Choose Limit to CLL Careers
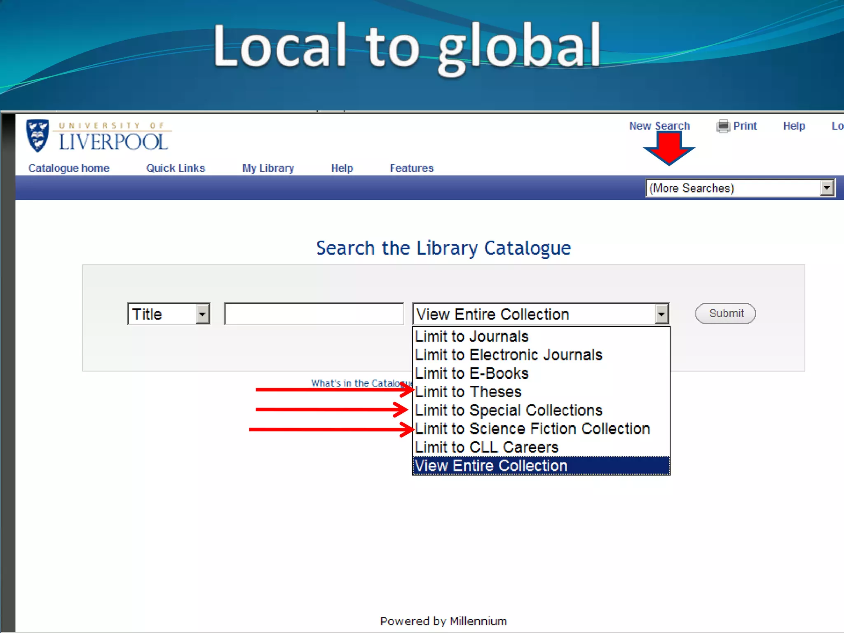 [541, 447]
